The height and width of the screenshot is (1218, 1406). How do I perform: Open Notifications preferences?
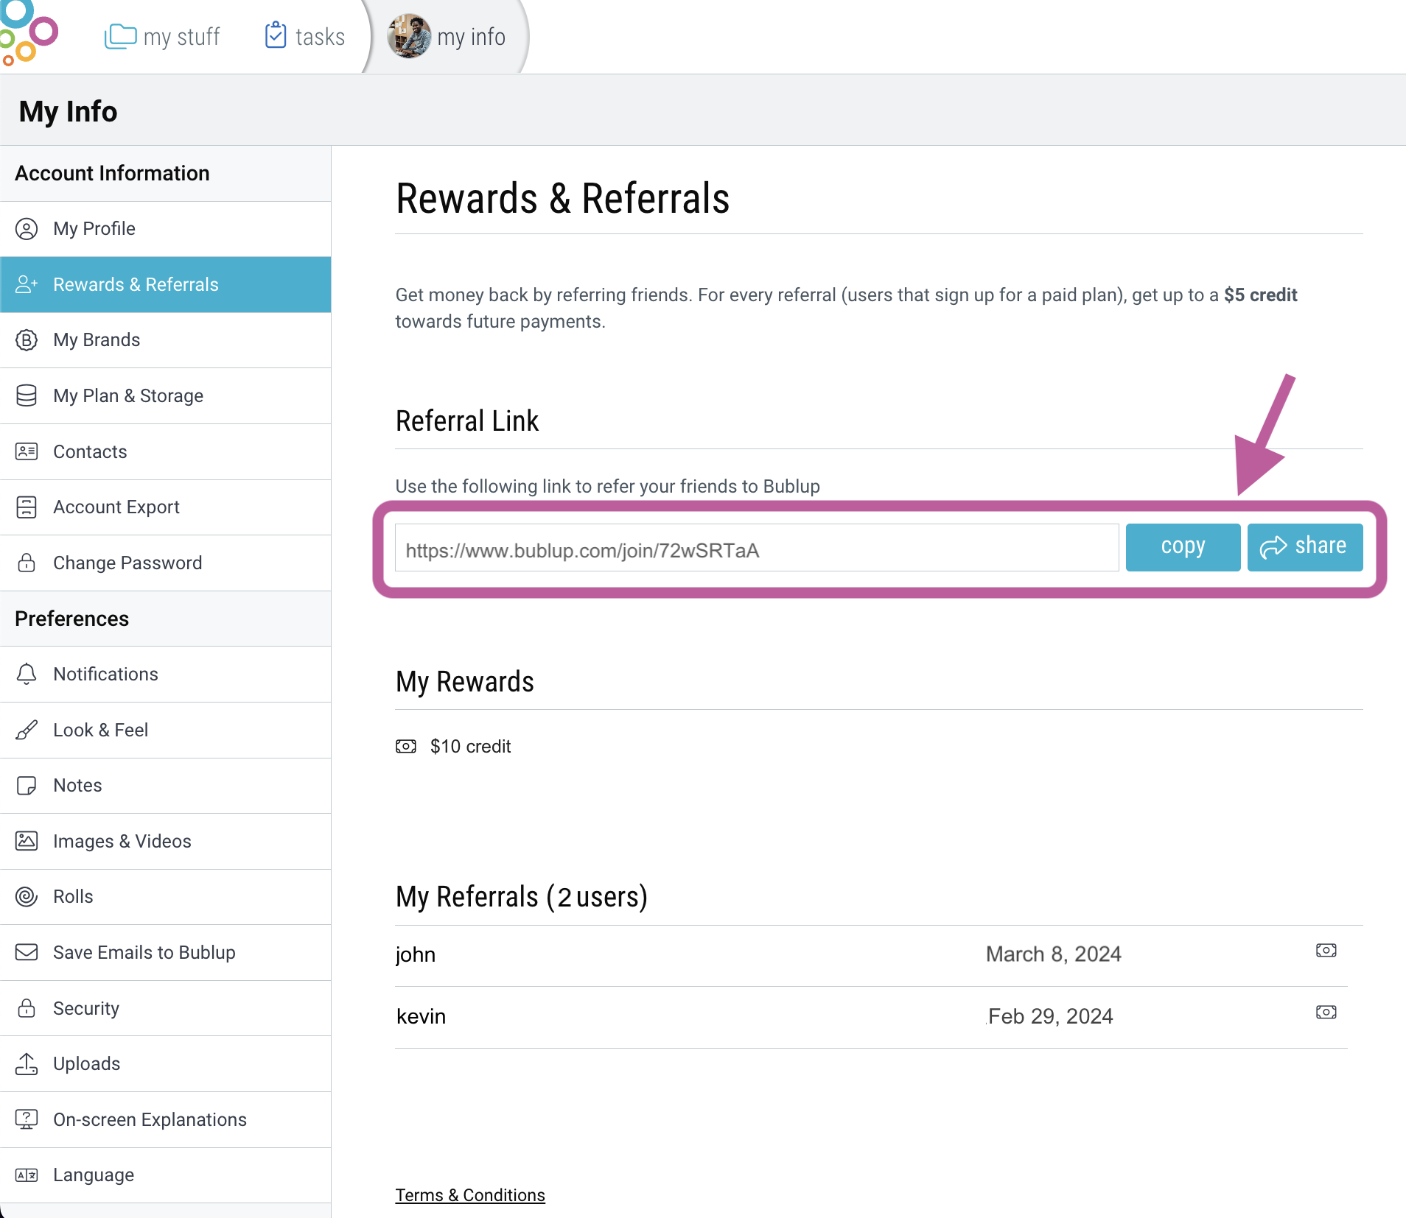(x=165, y=674)
